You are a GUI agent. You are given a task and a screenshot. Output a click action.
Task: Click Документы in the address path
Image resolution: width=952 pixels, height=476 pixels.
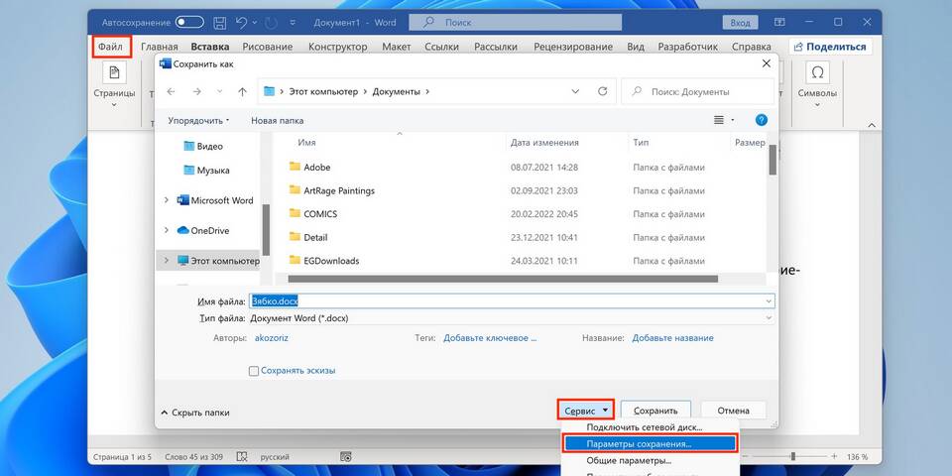396,91
